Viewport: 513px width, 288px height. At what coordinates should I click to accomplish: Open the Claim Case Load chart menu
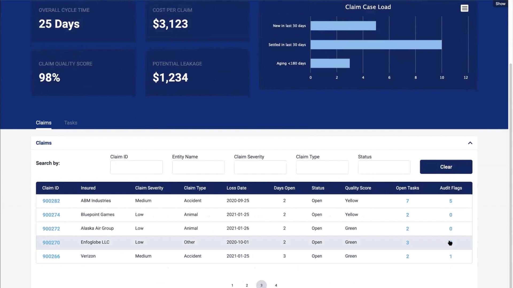tap(465, 8)
